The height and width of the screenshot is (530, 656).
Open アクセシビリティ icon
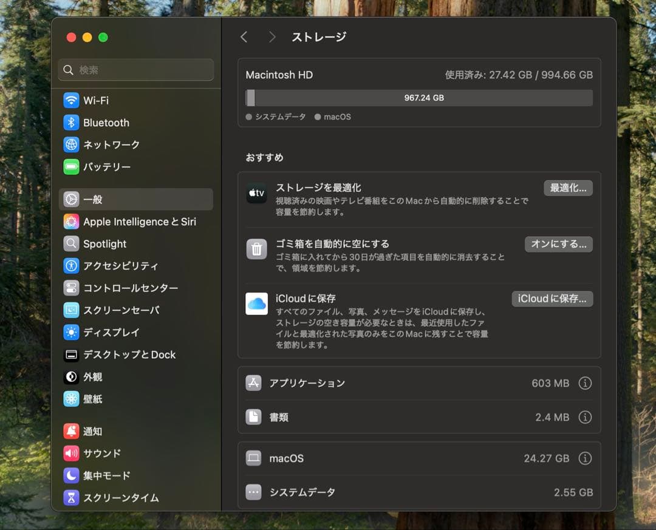(71, 266)
